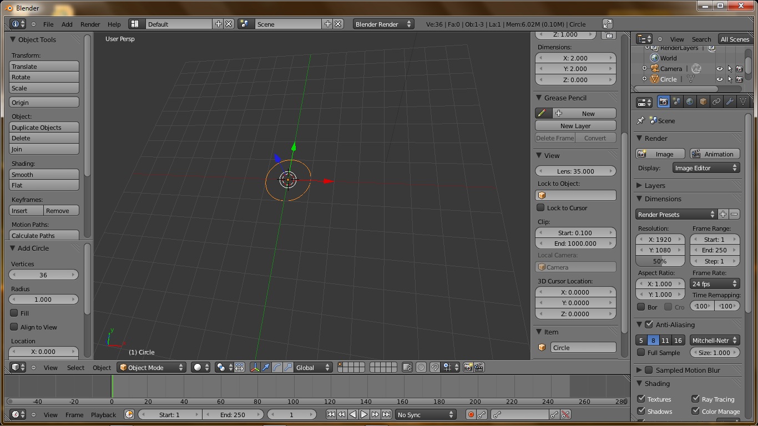Screen dimensions: 758x426
Task: Open the Help menu
Action: point(114,24)
